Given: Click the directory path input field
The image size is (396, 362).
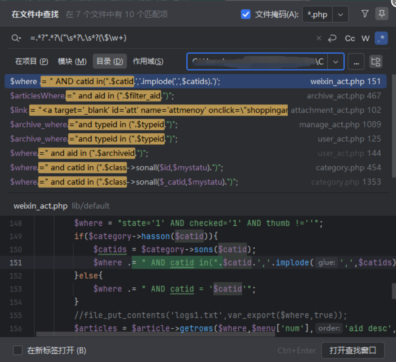Looking at the screenshot, I should (257, 62).
